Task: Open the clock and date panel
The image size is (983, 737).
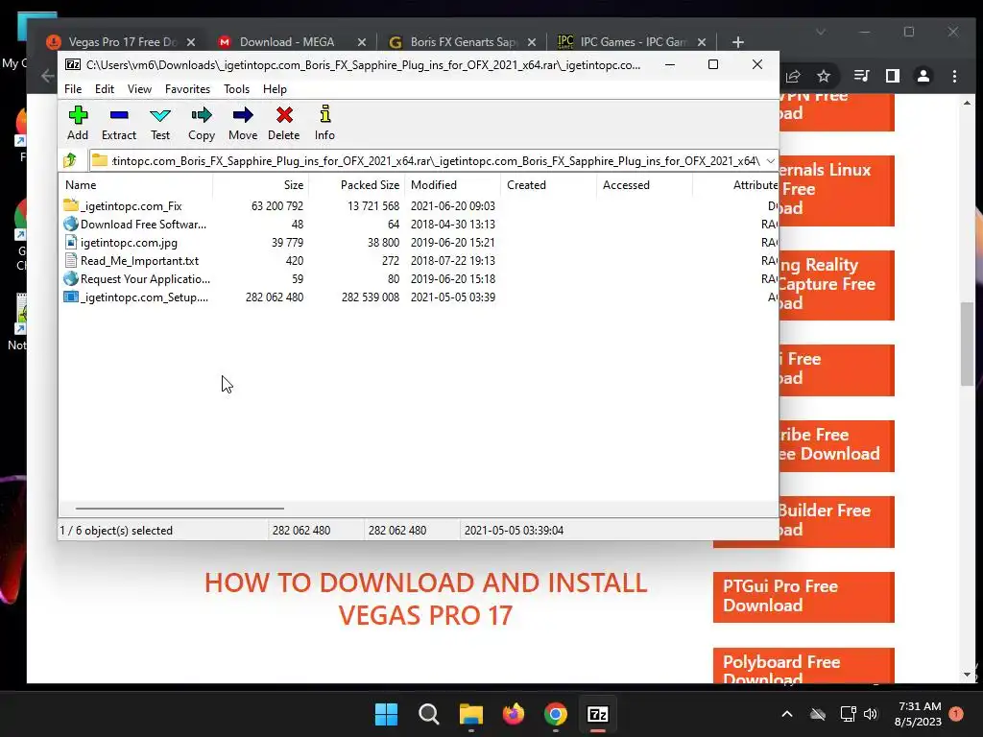Action: pyautogui.click(x=919, y=714)
